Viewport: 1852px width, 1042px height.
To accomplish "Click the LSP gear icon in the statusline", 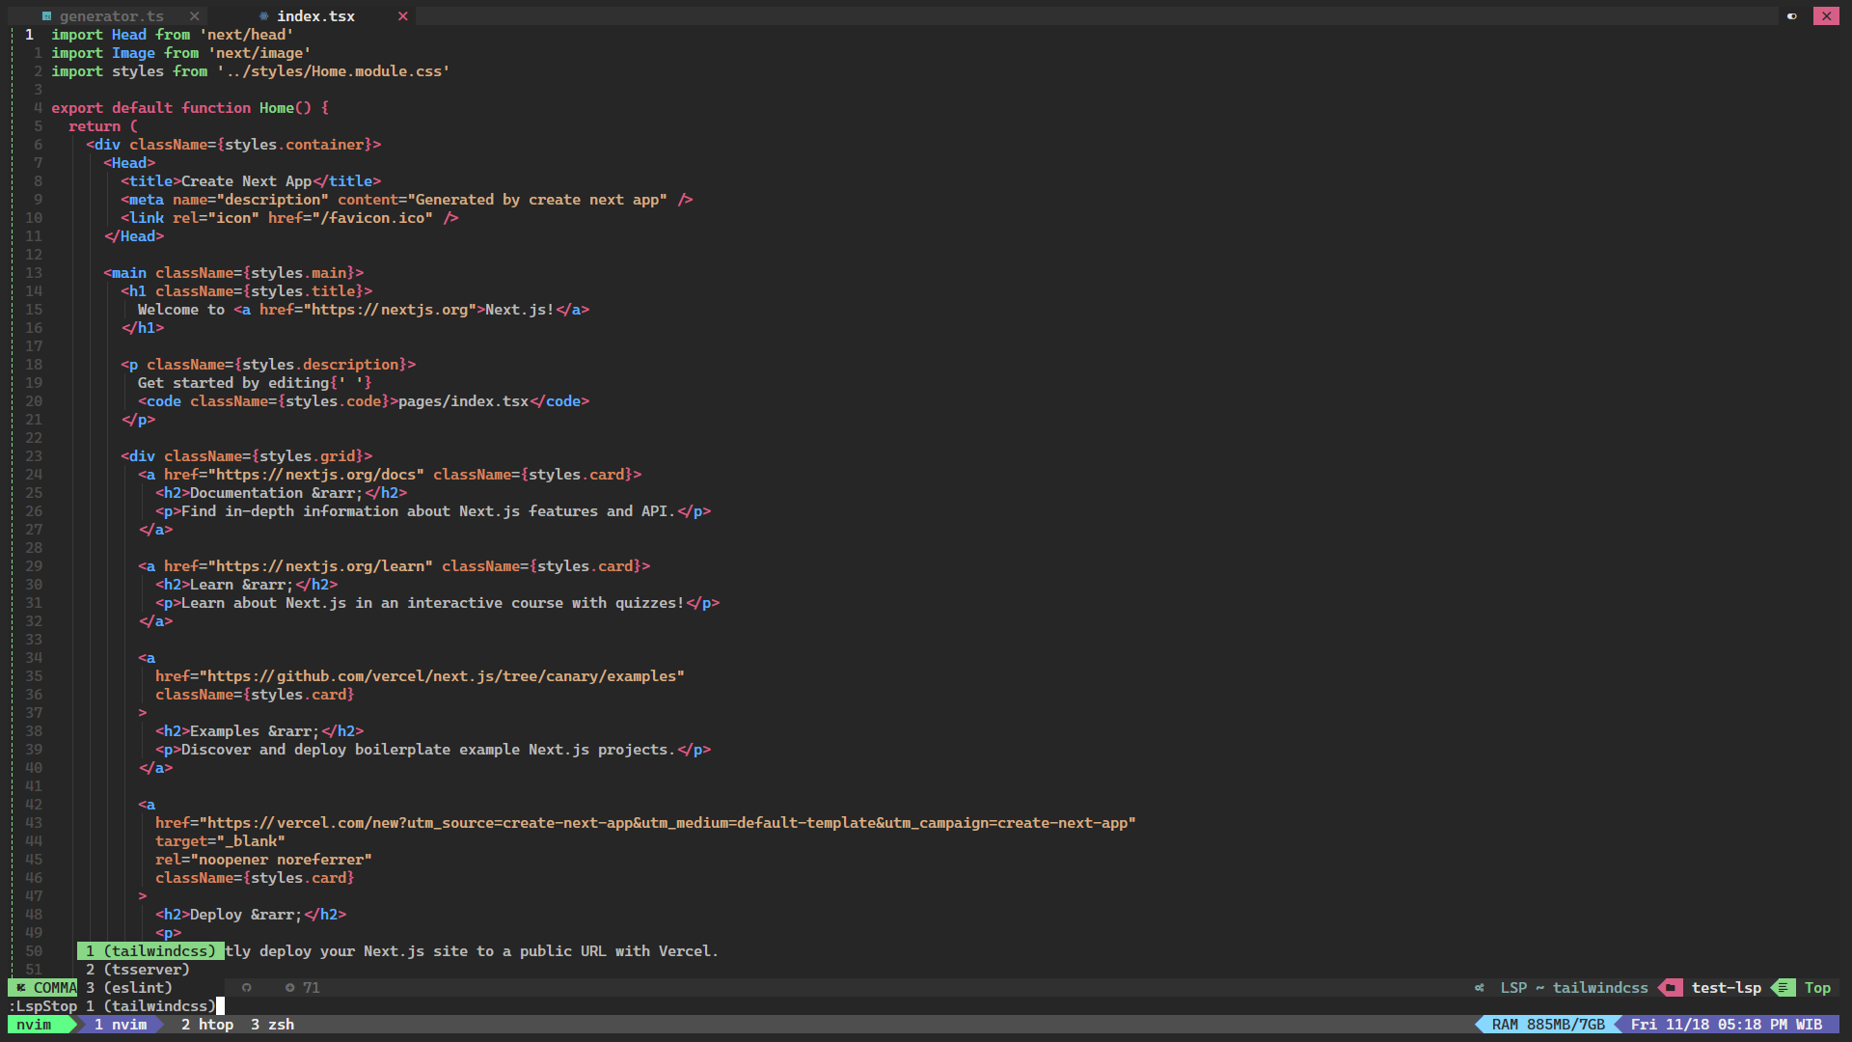I will tap(1479, 987).
